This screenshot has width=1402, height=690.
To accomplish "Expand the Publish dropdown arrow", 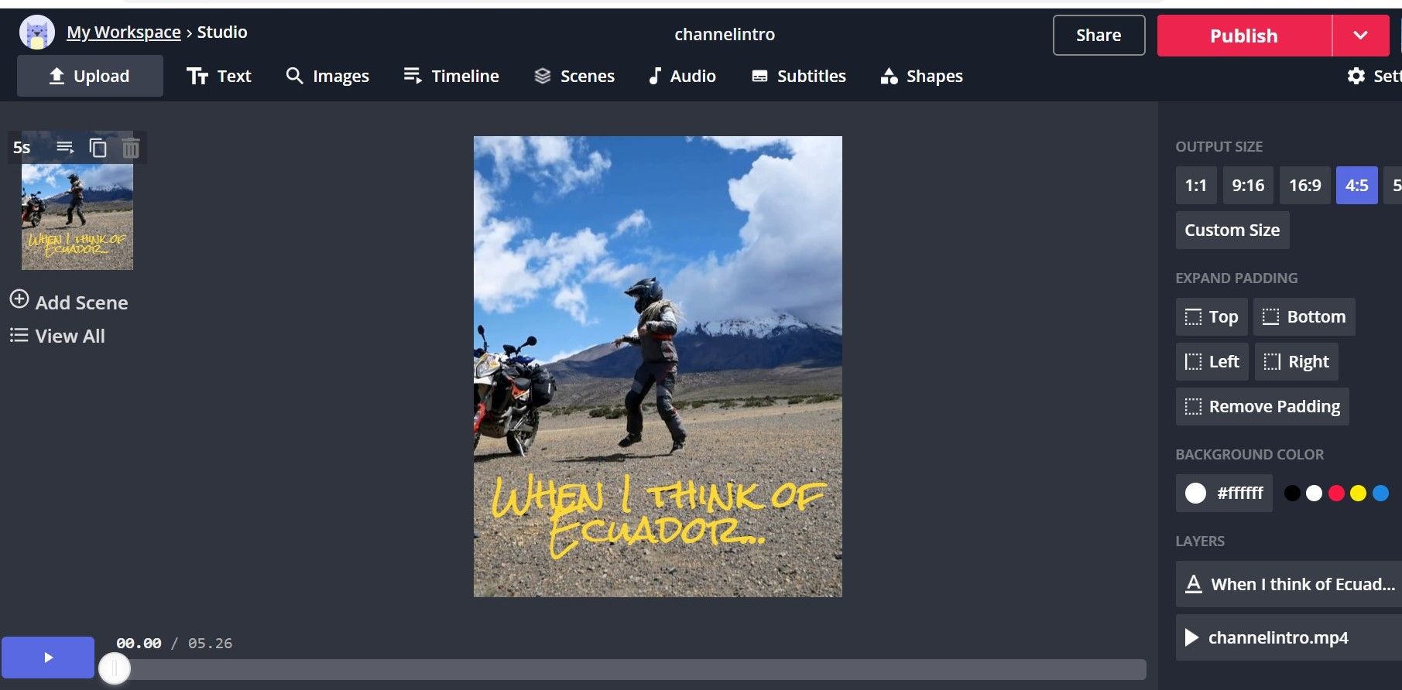I will pos(1360,36).
